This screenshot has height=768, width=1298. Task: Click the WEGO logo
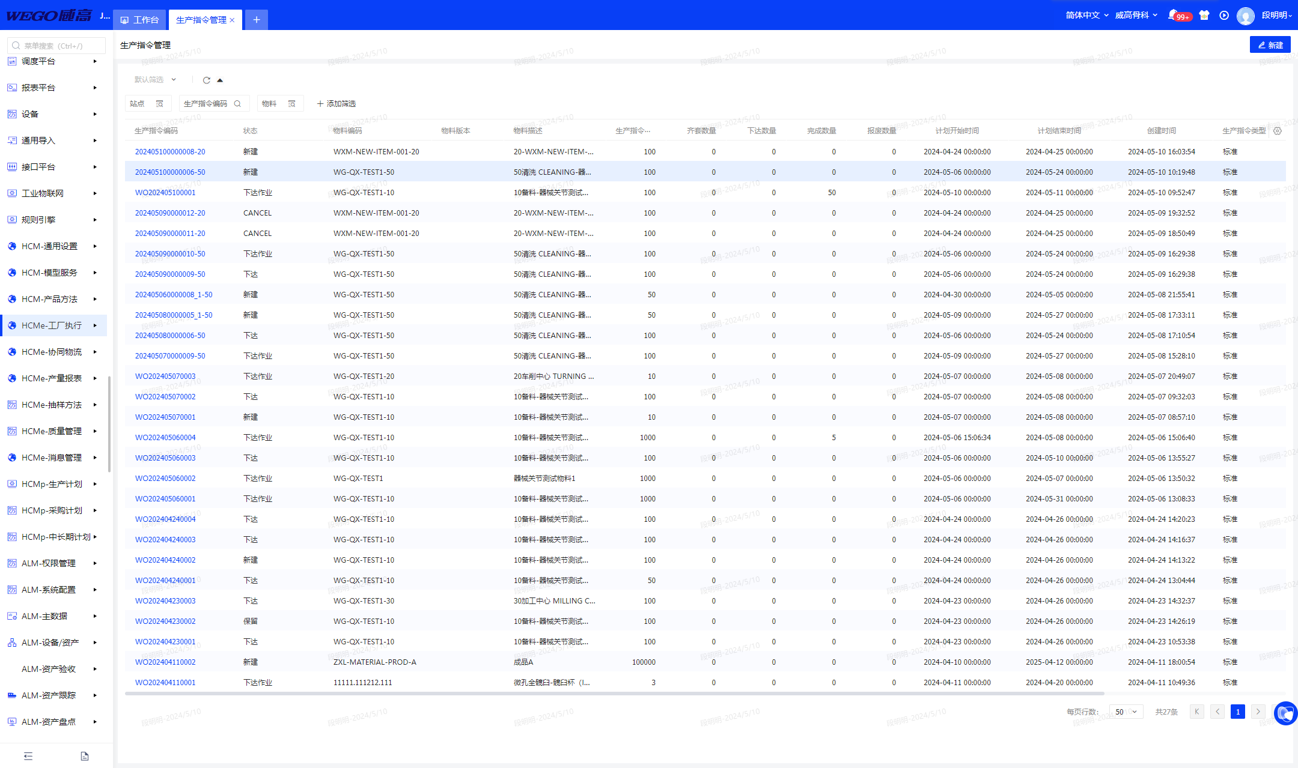(49, 15)
